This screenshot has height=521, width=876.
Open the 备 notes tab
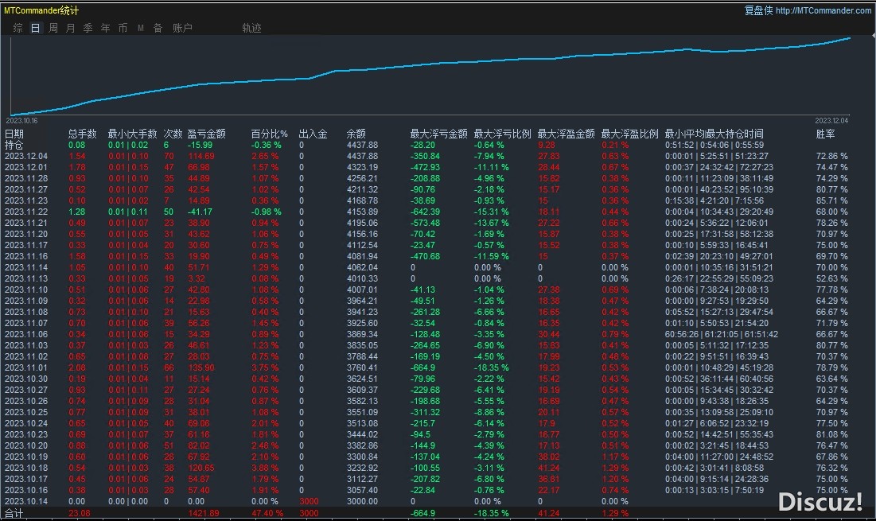coord(158,28)
